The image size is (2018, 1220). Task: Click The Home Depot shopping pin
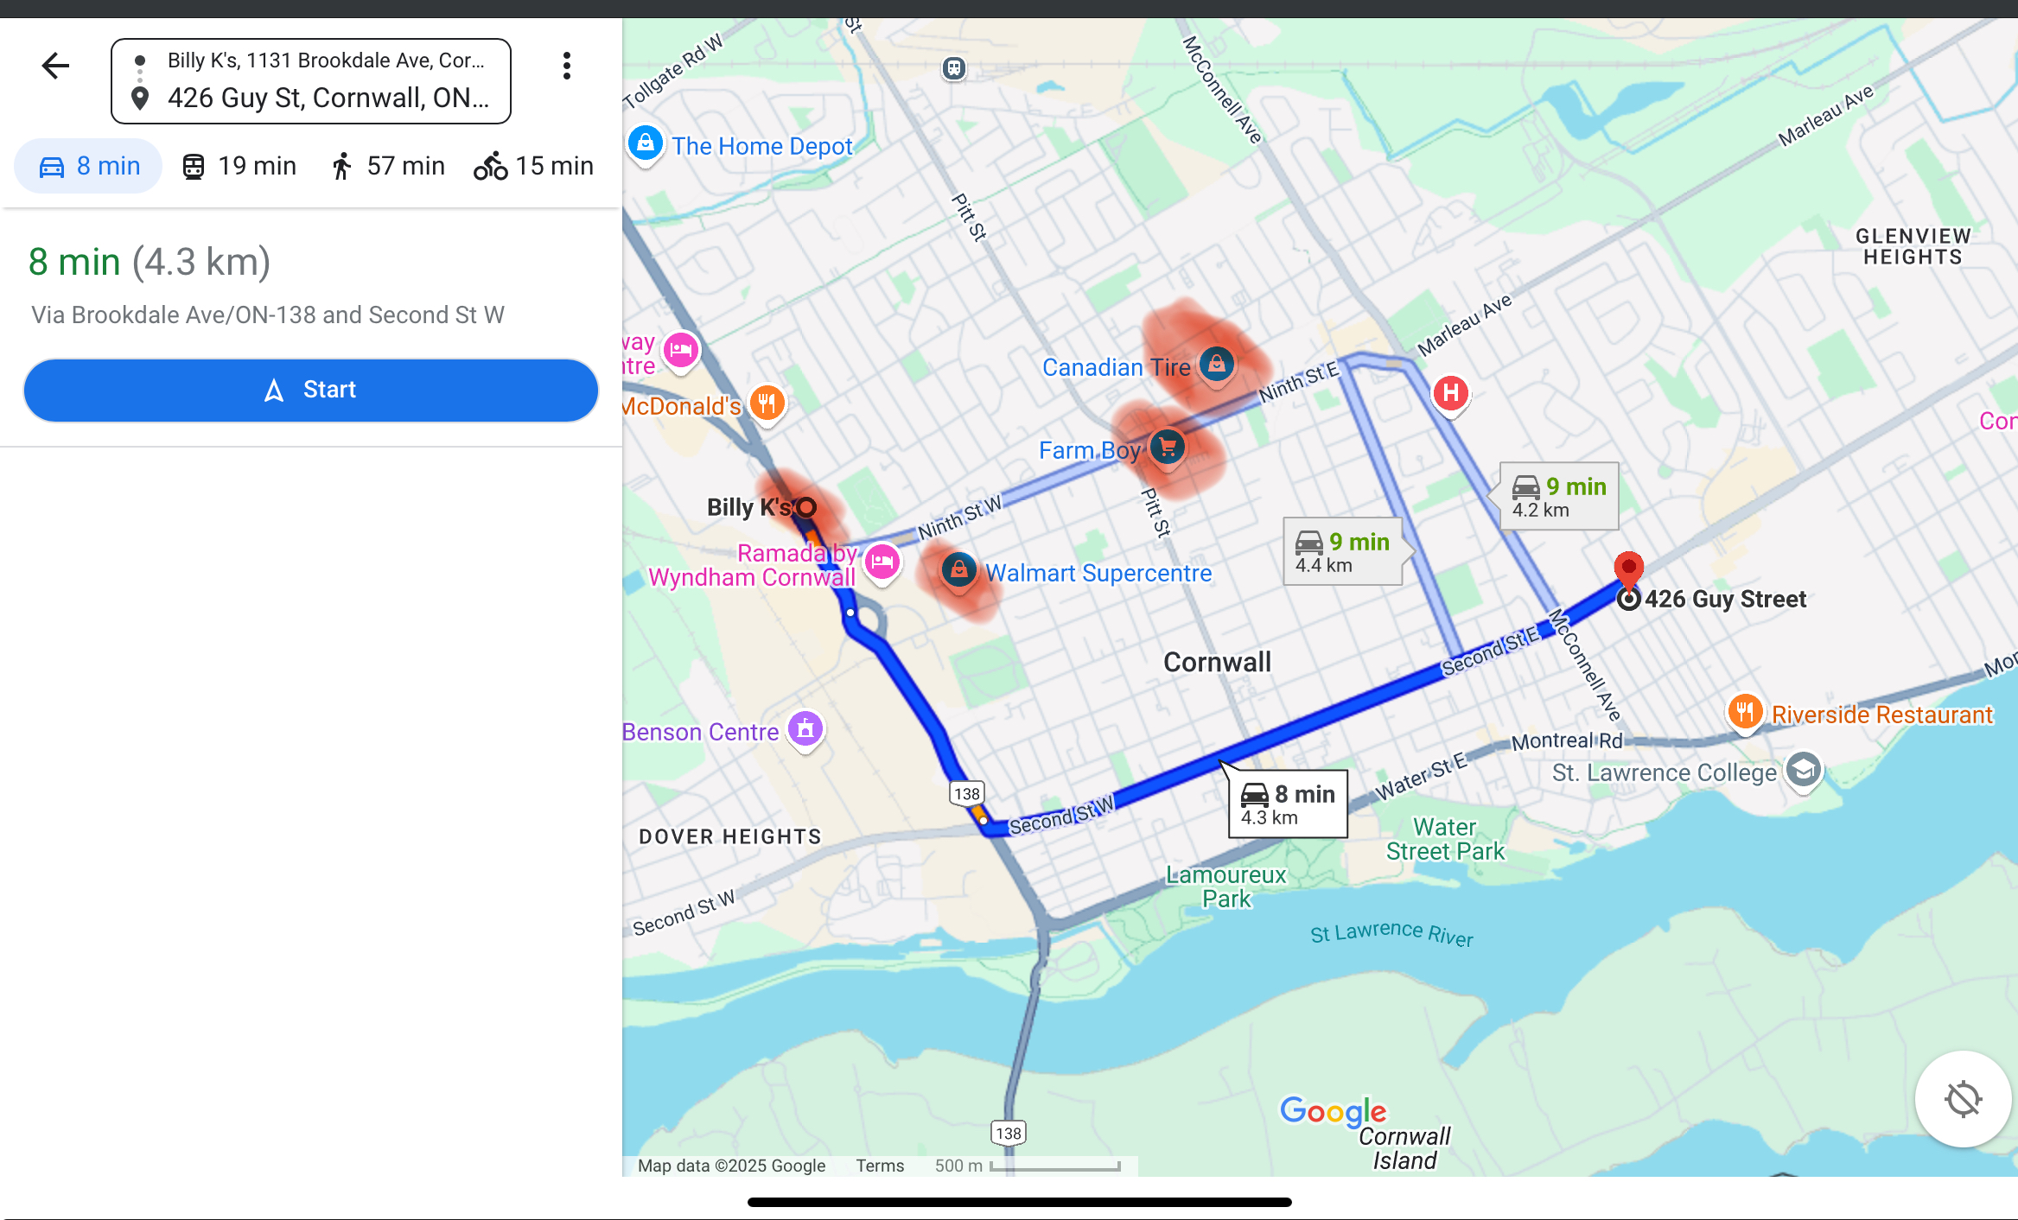[x=646, y=143]
